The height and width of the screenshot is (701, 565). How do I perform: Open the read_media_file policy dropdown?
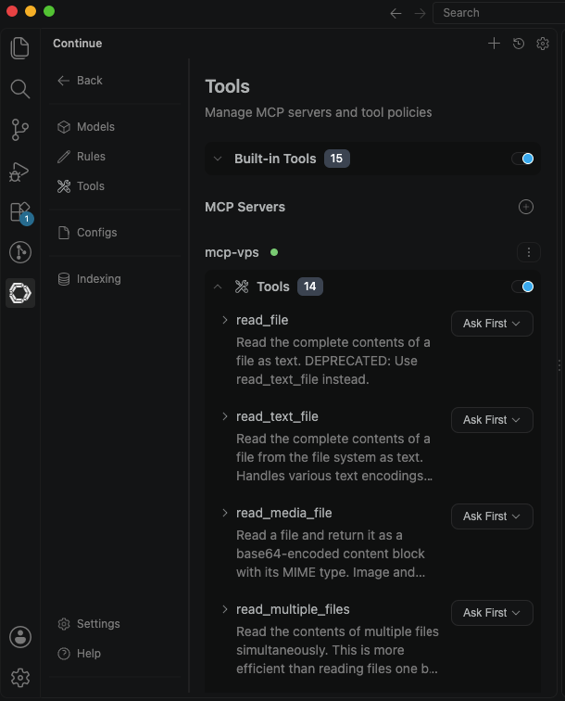[492, 516]
